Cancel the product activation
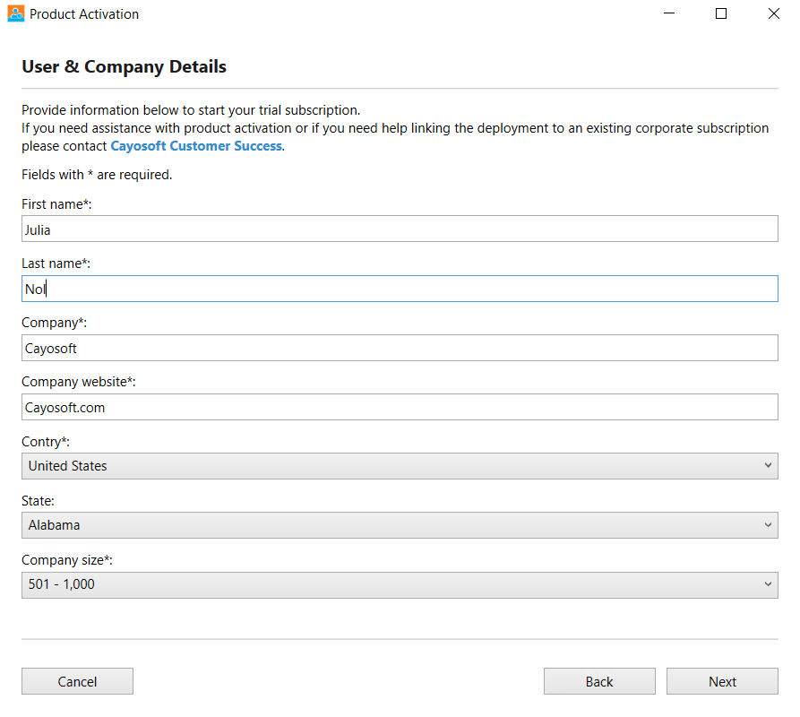Viewport: 800px width, 717px height. click(x=77, y=681)
